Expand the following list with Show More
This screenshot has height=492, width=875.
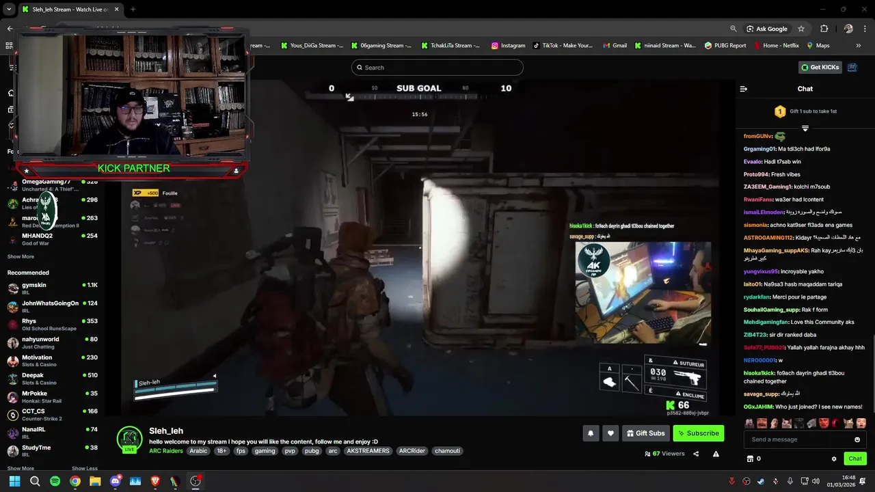(x=21, y=257)
